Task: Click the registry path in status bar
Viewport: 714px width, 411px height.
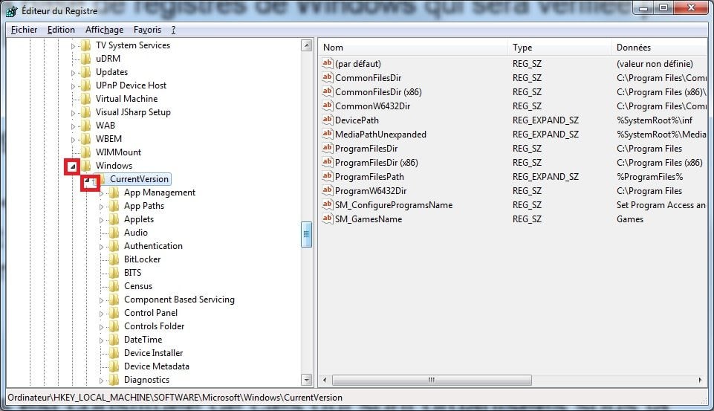Action: point(175,398)
